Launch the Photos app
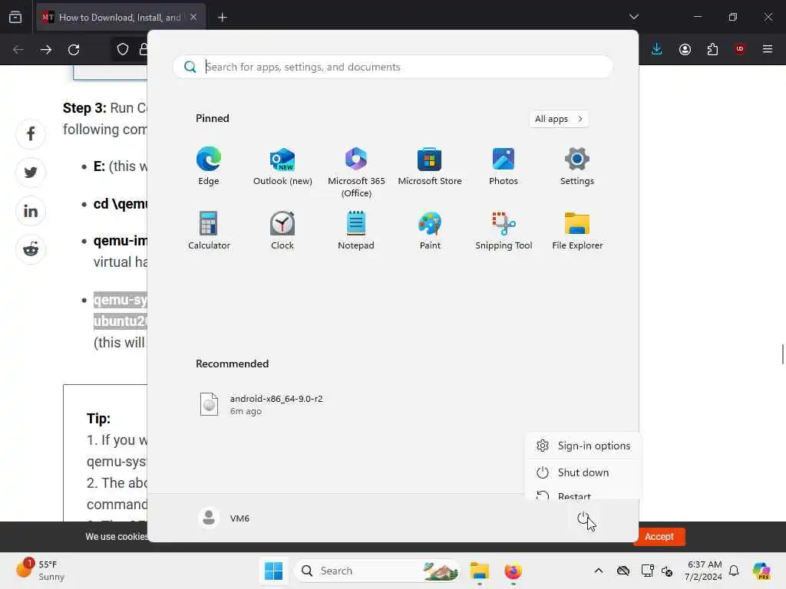786x589 pixels. (504, 166)
